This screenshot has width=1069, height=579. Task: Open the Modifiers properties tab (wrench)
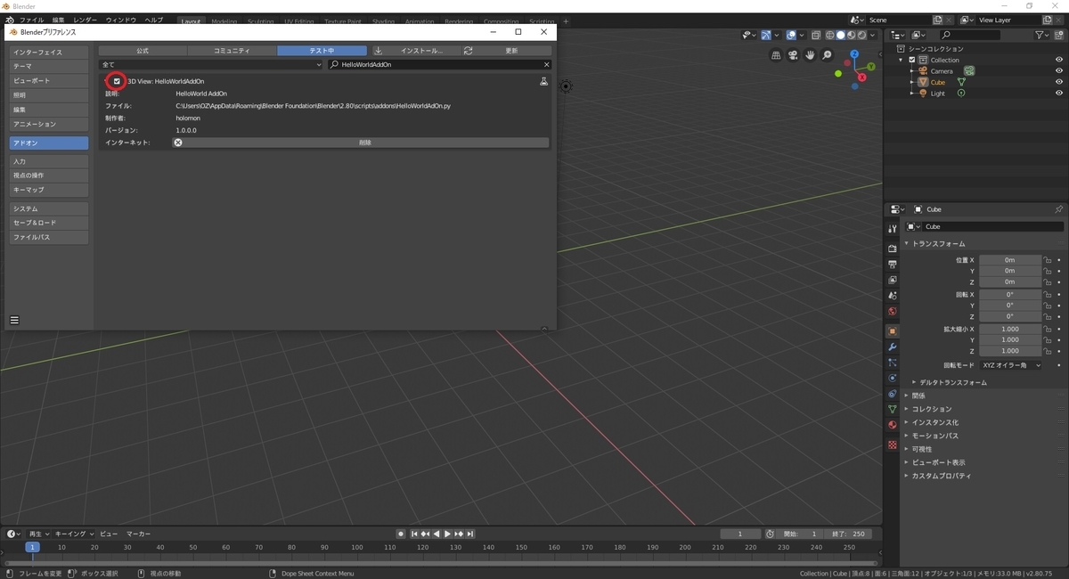(x=892, y=347)
